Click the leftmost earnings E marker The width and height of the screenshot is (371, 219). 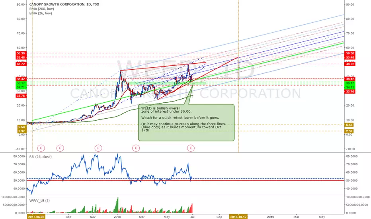pyautogui.click(x=41, y=148)
